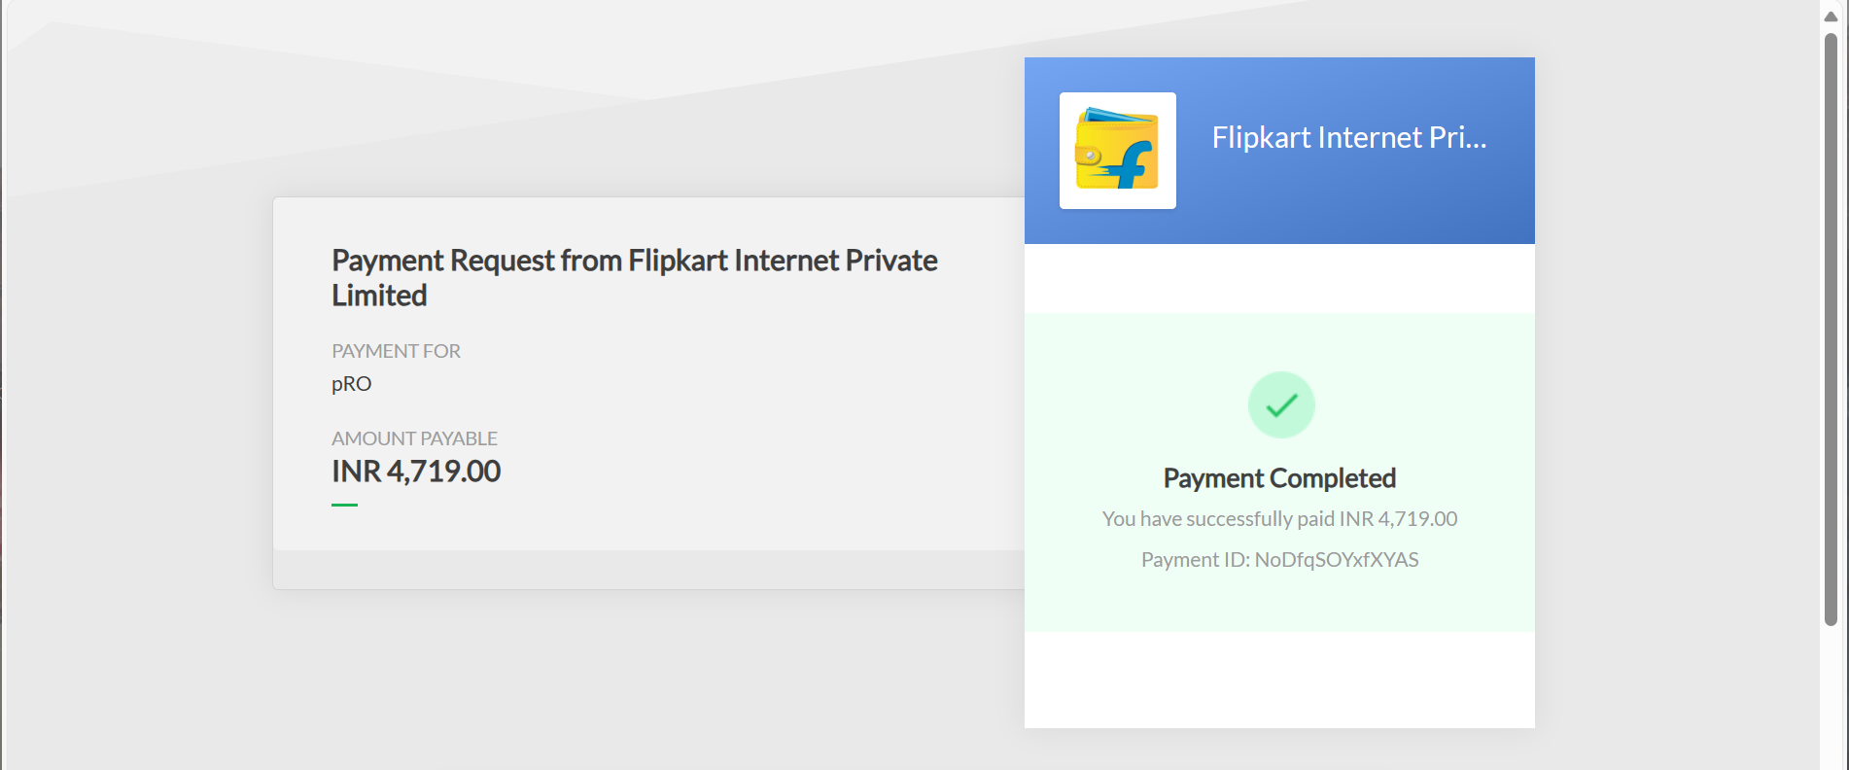Select the Payment Completed heading
This screenshot has width=1849, height=770.
pos(1279,478)
